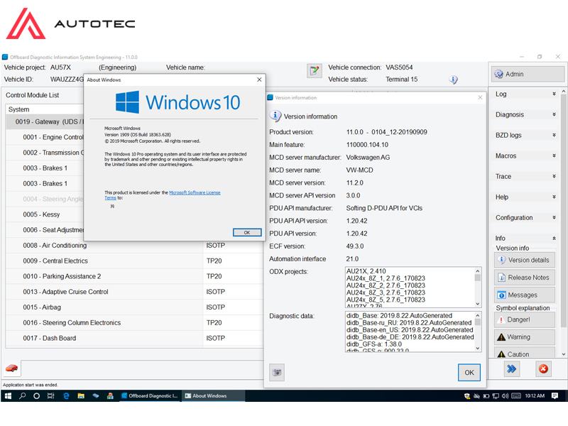Open Task View on taskbar
The image size is (568, 426).
(51, 396)
